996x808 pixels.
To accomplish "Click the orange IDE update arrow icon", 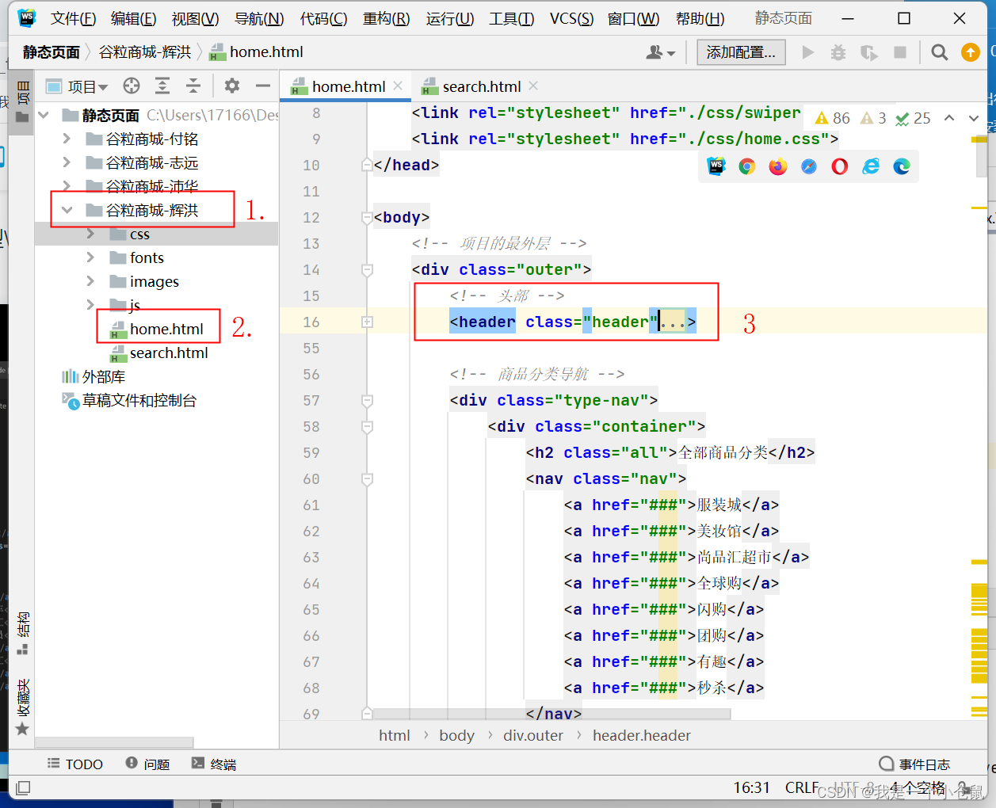I will click(971, 52).
